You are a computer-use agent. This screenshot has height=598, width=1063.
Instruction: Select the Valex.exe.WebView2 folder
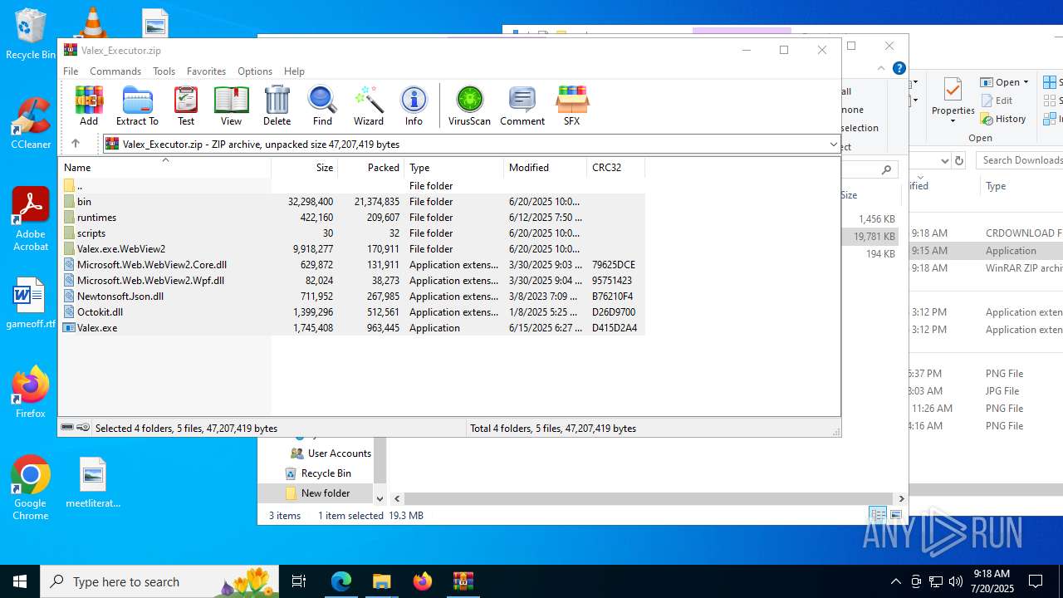pyautogui.click(x=351, y=248)
